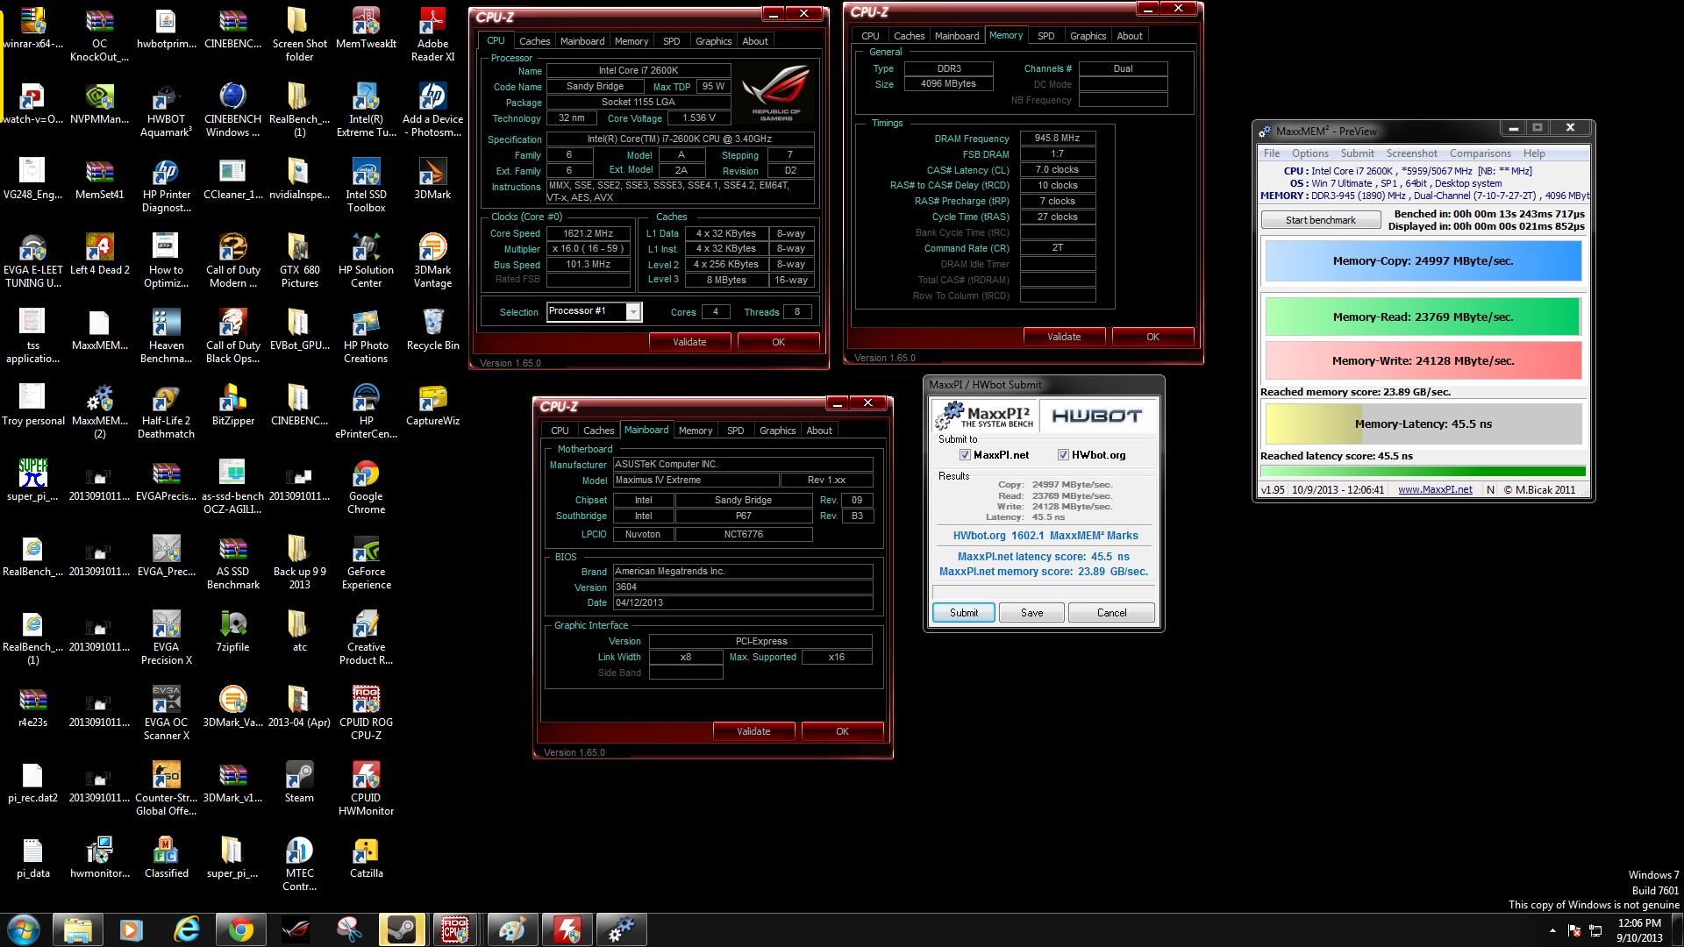Viewport: 1684px width, 947px height.
Task: Open the AS SSD Benchmark icon
Action: [232, 563]
